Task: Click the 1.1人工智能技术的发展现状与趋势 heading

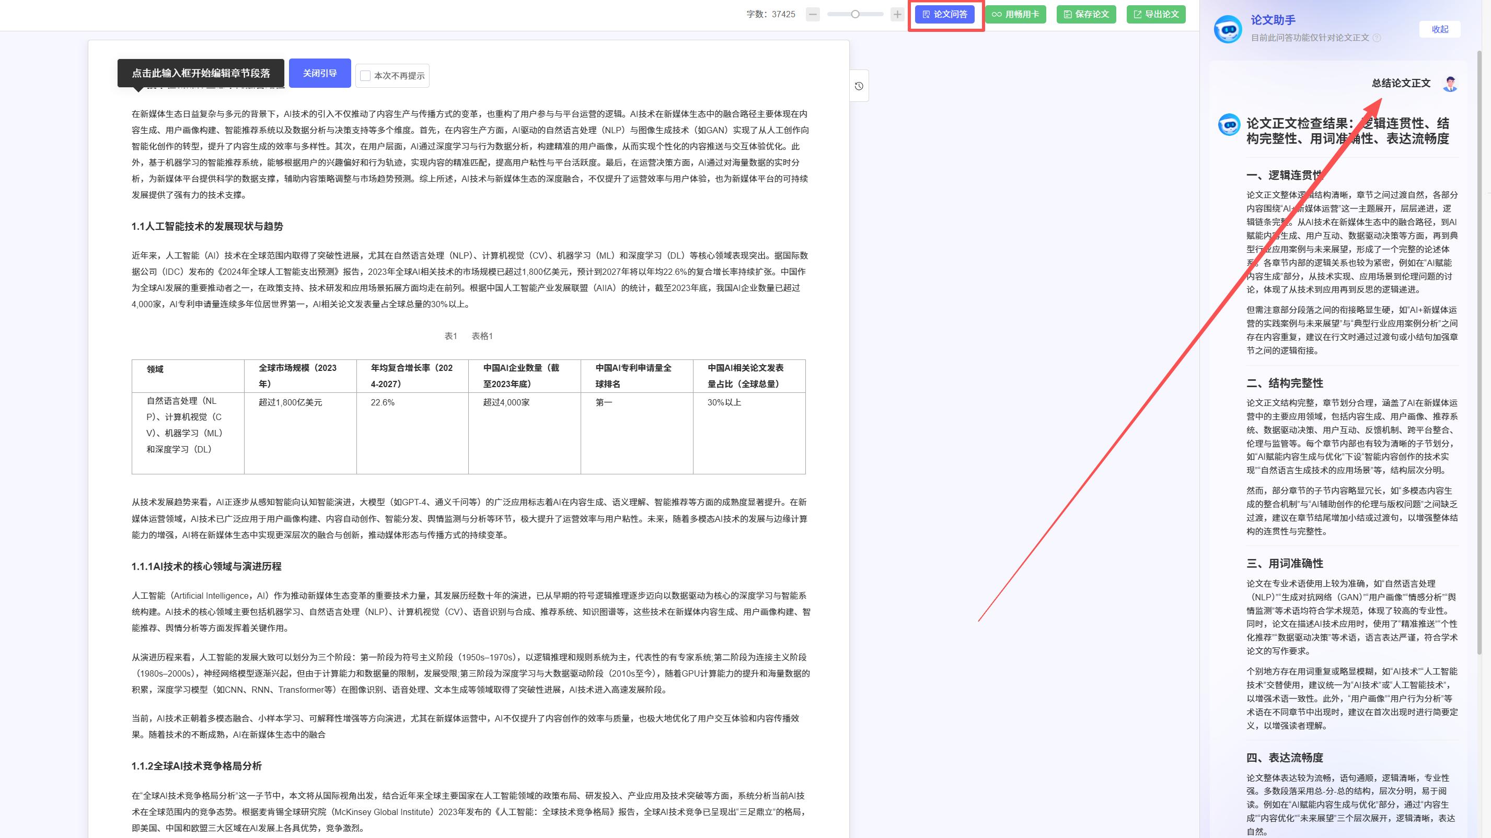Action: pos(207,226)
